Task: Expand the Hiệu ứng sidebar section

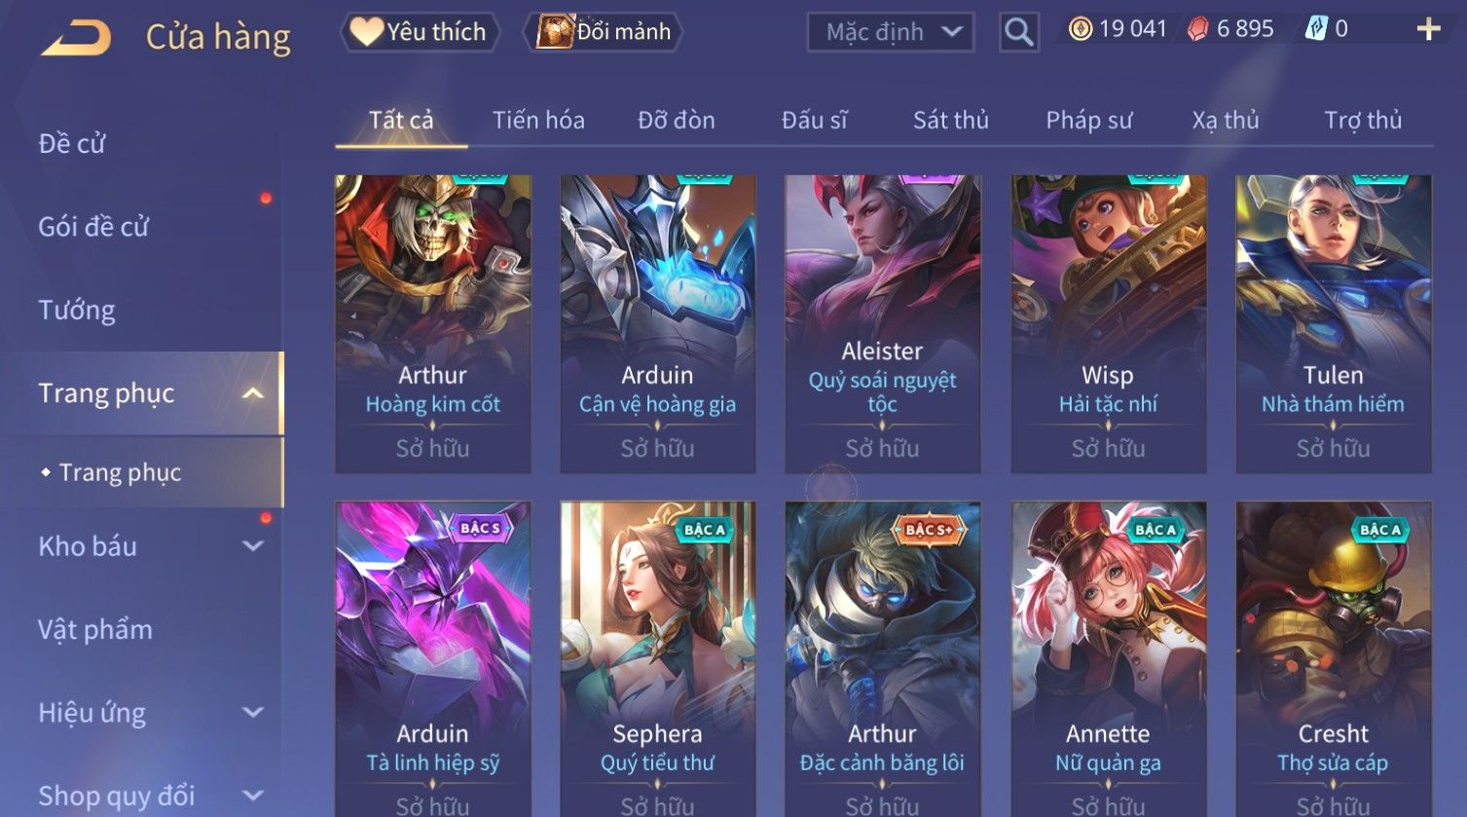Action: [x=252, y=713]
